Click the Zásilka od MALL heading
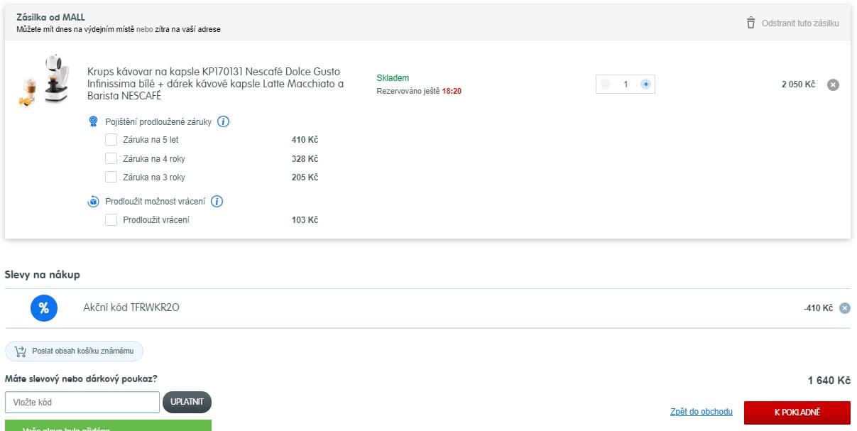The height and width of the screenshot is (431, 857). (x=50, y=17)
